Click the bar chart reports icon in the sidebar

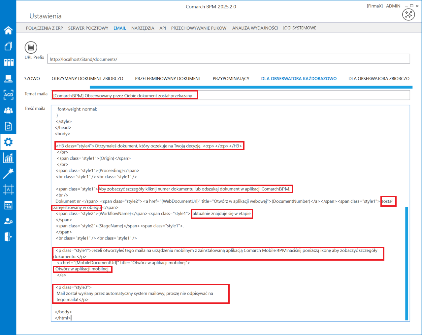click(8, 158)
